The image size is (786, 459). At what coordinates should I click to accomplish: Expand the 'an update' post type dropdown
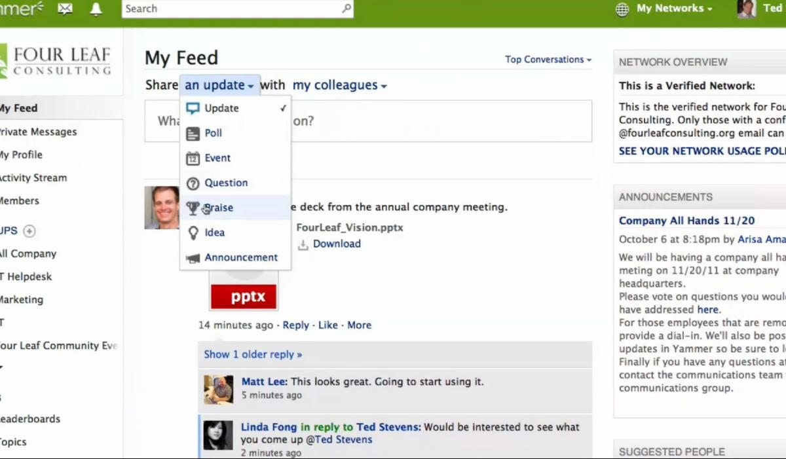click(219, 85)
